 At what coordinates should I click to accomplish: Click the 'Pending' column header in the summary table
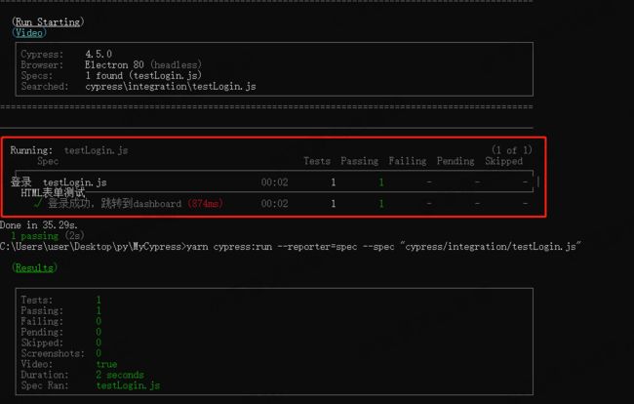pyautogui.click(x=456, y=161)
